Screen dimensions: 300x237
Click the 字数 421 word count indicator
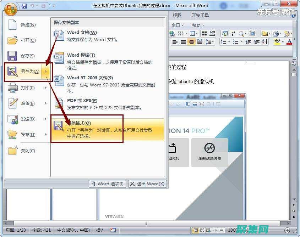pyautogui.click(x=42, y=230)
